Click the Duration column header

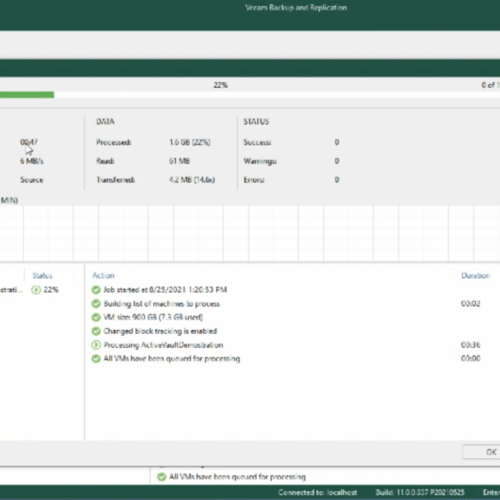pyautogui.click(x=475, y=275)
